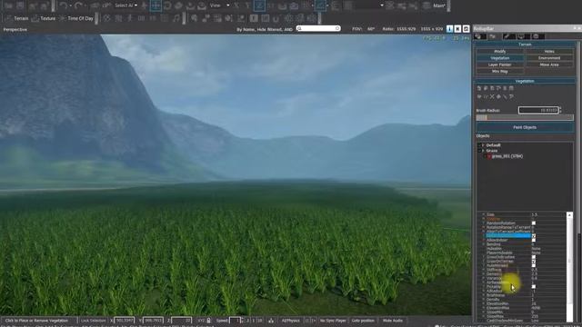582x327 pixels.
Task: Click the Holes terrain button
Action: click(549, 52)
